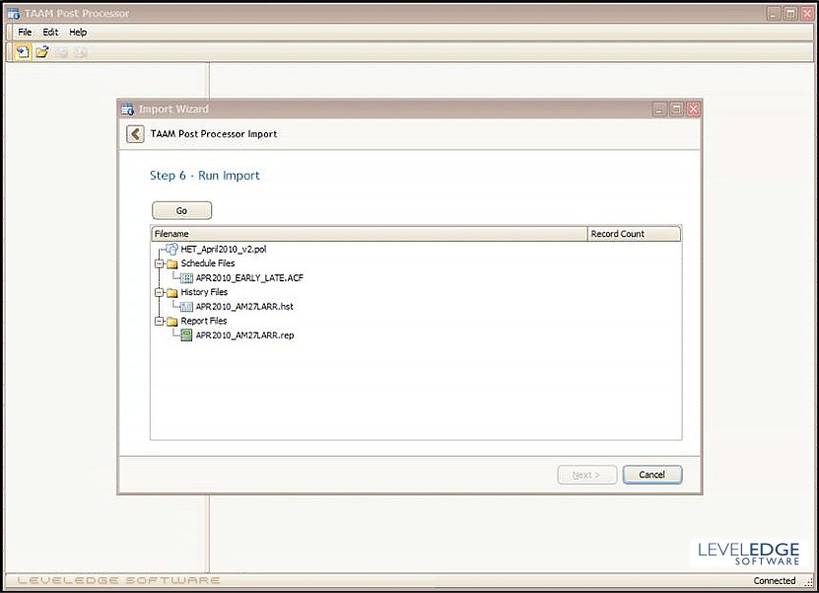Click the Cancel button
Viewport: 819px width, 593px height.
coord(652,475)
